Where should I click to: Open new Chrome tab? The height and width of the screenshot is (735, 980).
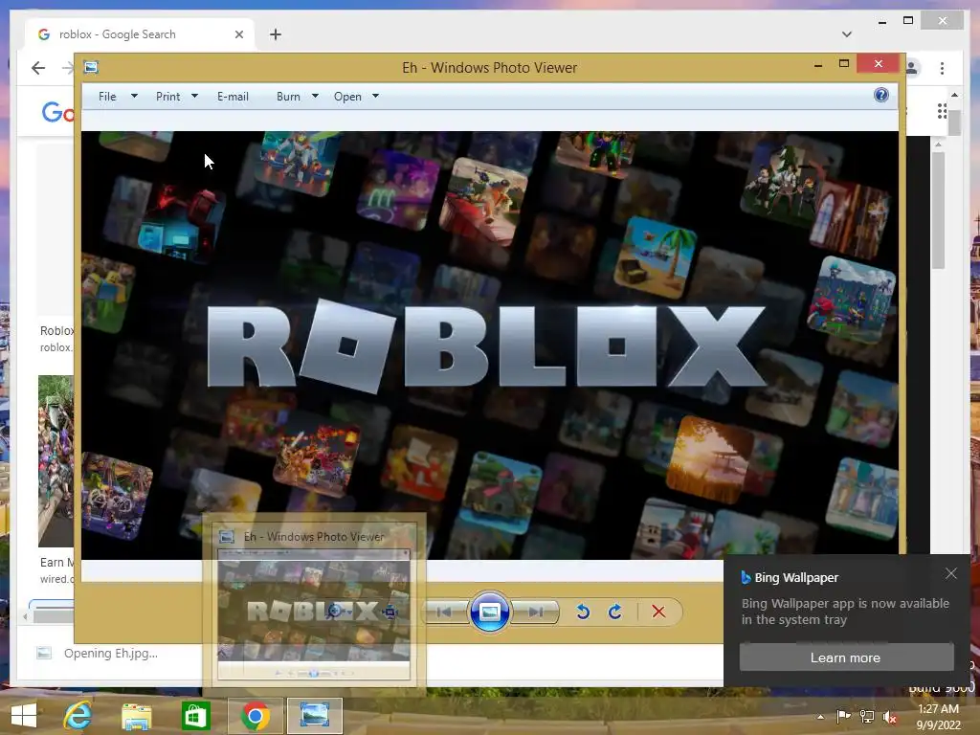click(276, 34)
